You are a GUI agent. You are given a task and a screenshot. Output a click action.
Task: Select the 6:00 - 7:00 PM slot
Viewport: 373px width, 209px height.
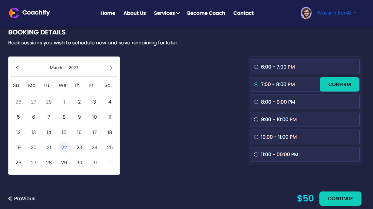click(x=256, y=67)
